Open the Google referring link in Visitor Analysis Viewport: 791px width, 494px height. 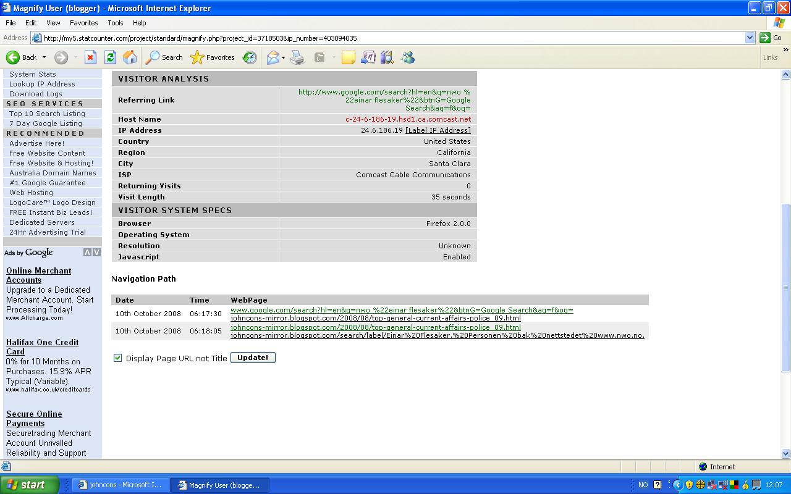(x=384, y=100)
